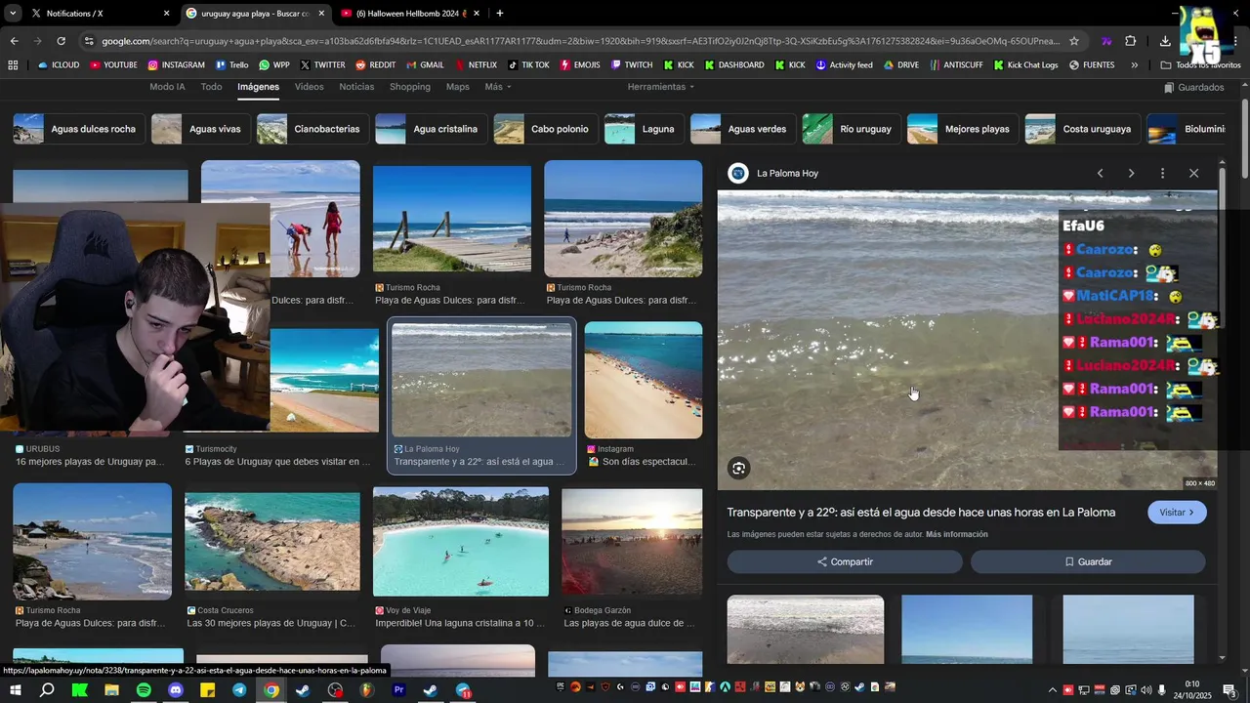Go back using the browser back arrow
Screen dimensions: 1250x703
point(14,41)
